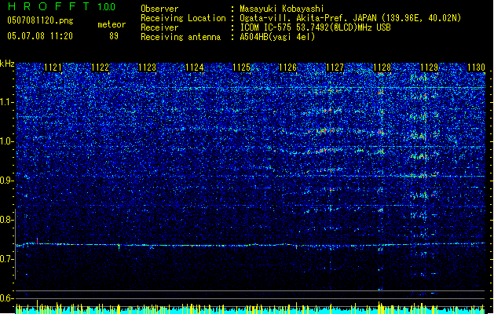Click time marker 1130

[x=476, y=68]
